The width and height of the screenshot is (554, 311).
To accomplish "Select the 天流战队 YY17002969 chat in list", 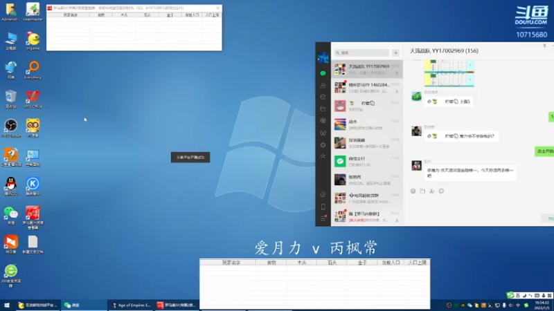I will [x=367, y=69].
